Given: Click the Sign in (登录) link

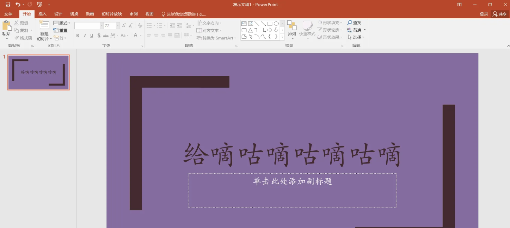Looking at the screenshot, I should click(484, 14).
